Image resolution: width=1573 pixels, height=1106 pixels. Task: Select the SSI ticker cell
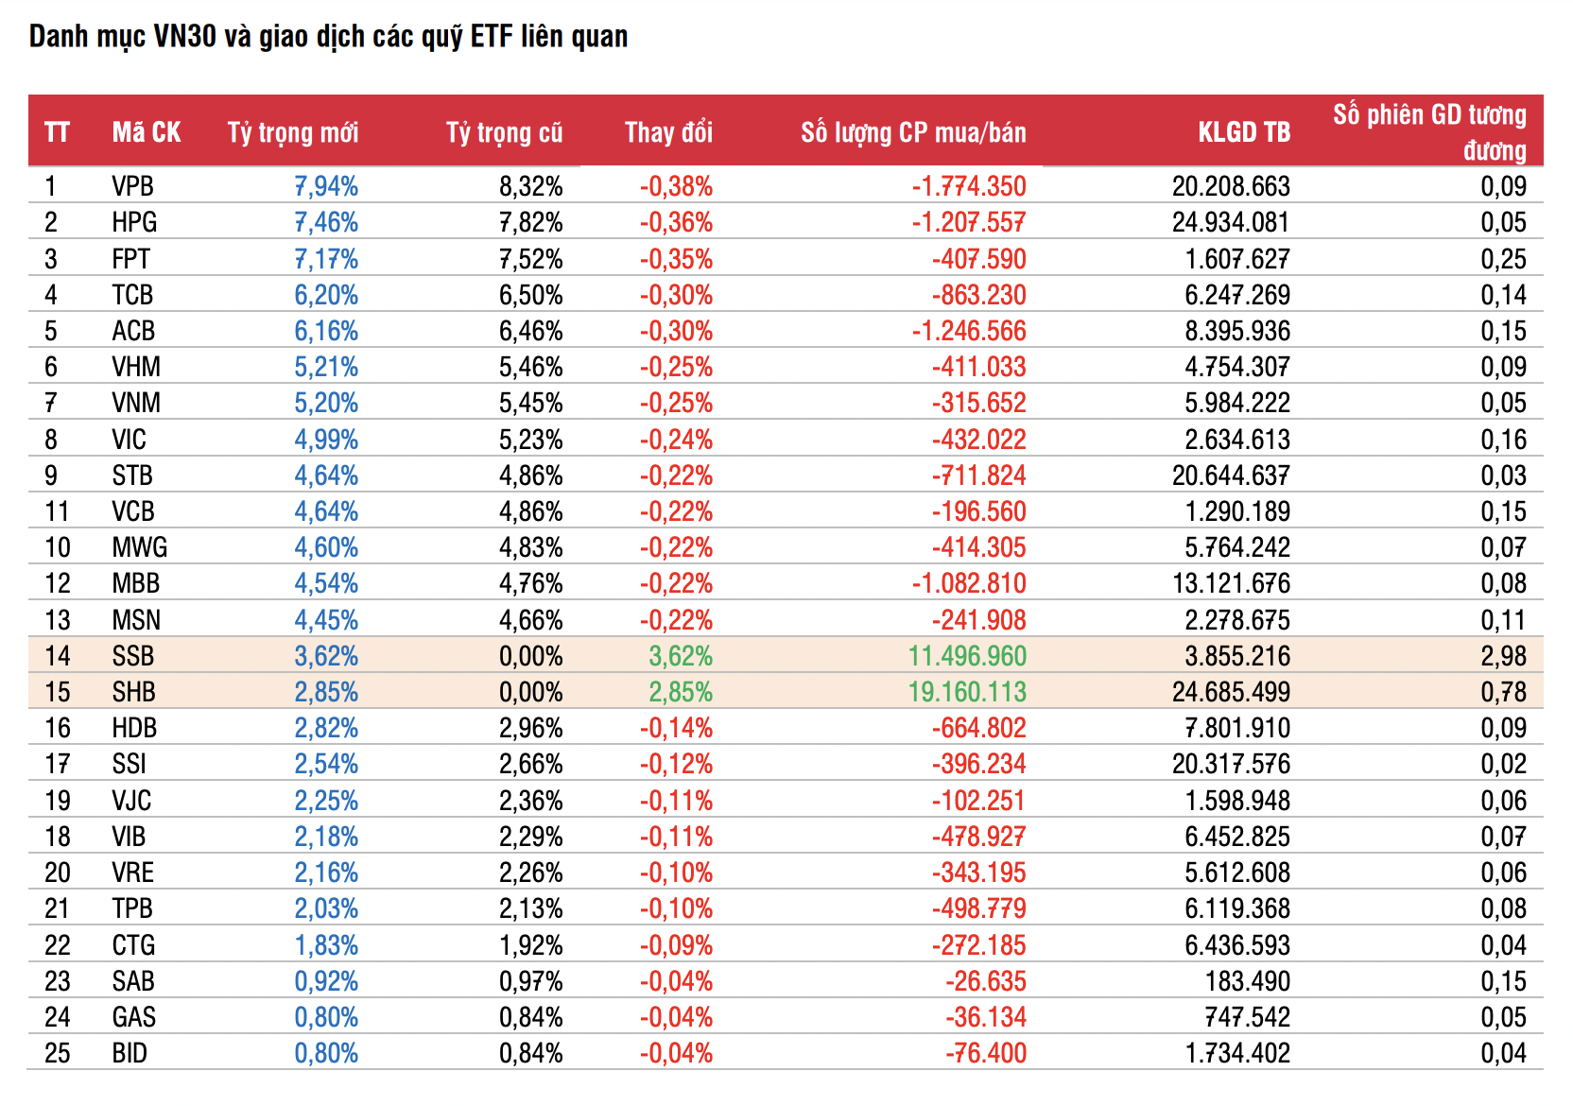click(x=129, y=764)
